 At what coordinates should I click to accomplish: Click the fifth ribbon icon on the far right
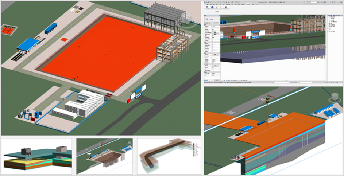227,7
